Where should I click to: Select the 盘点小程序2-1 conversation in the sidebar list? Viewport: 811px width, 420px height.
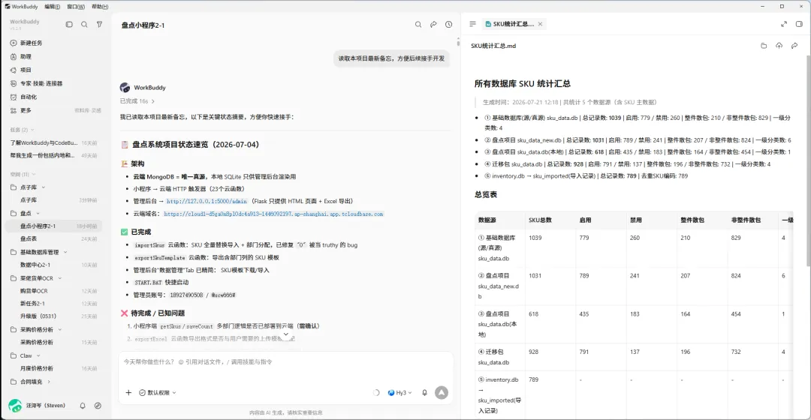point(54,226)
